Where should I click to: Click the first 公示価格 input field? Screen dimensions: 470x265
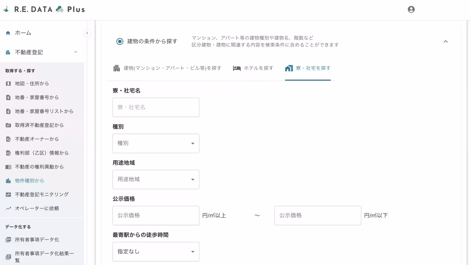click(x=156, y=215)
